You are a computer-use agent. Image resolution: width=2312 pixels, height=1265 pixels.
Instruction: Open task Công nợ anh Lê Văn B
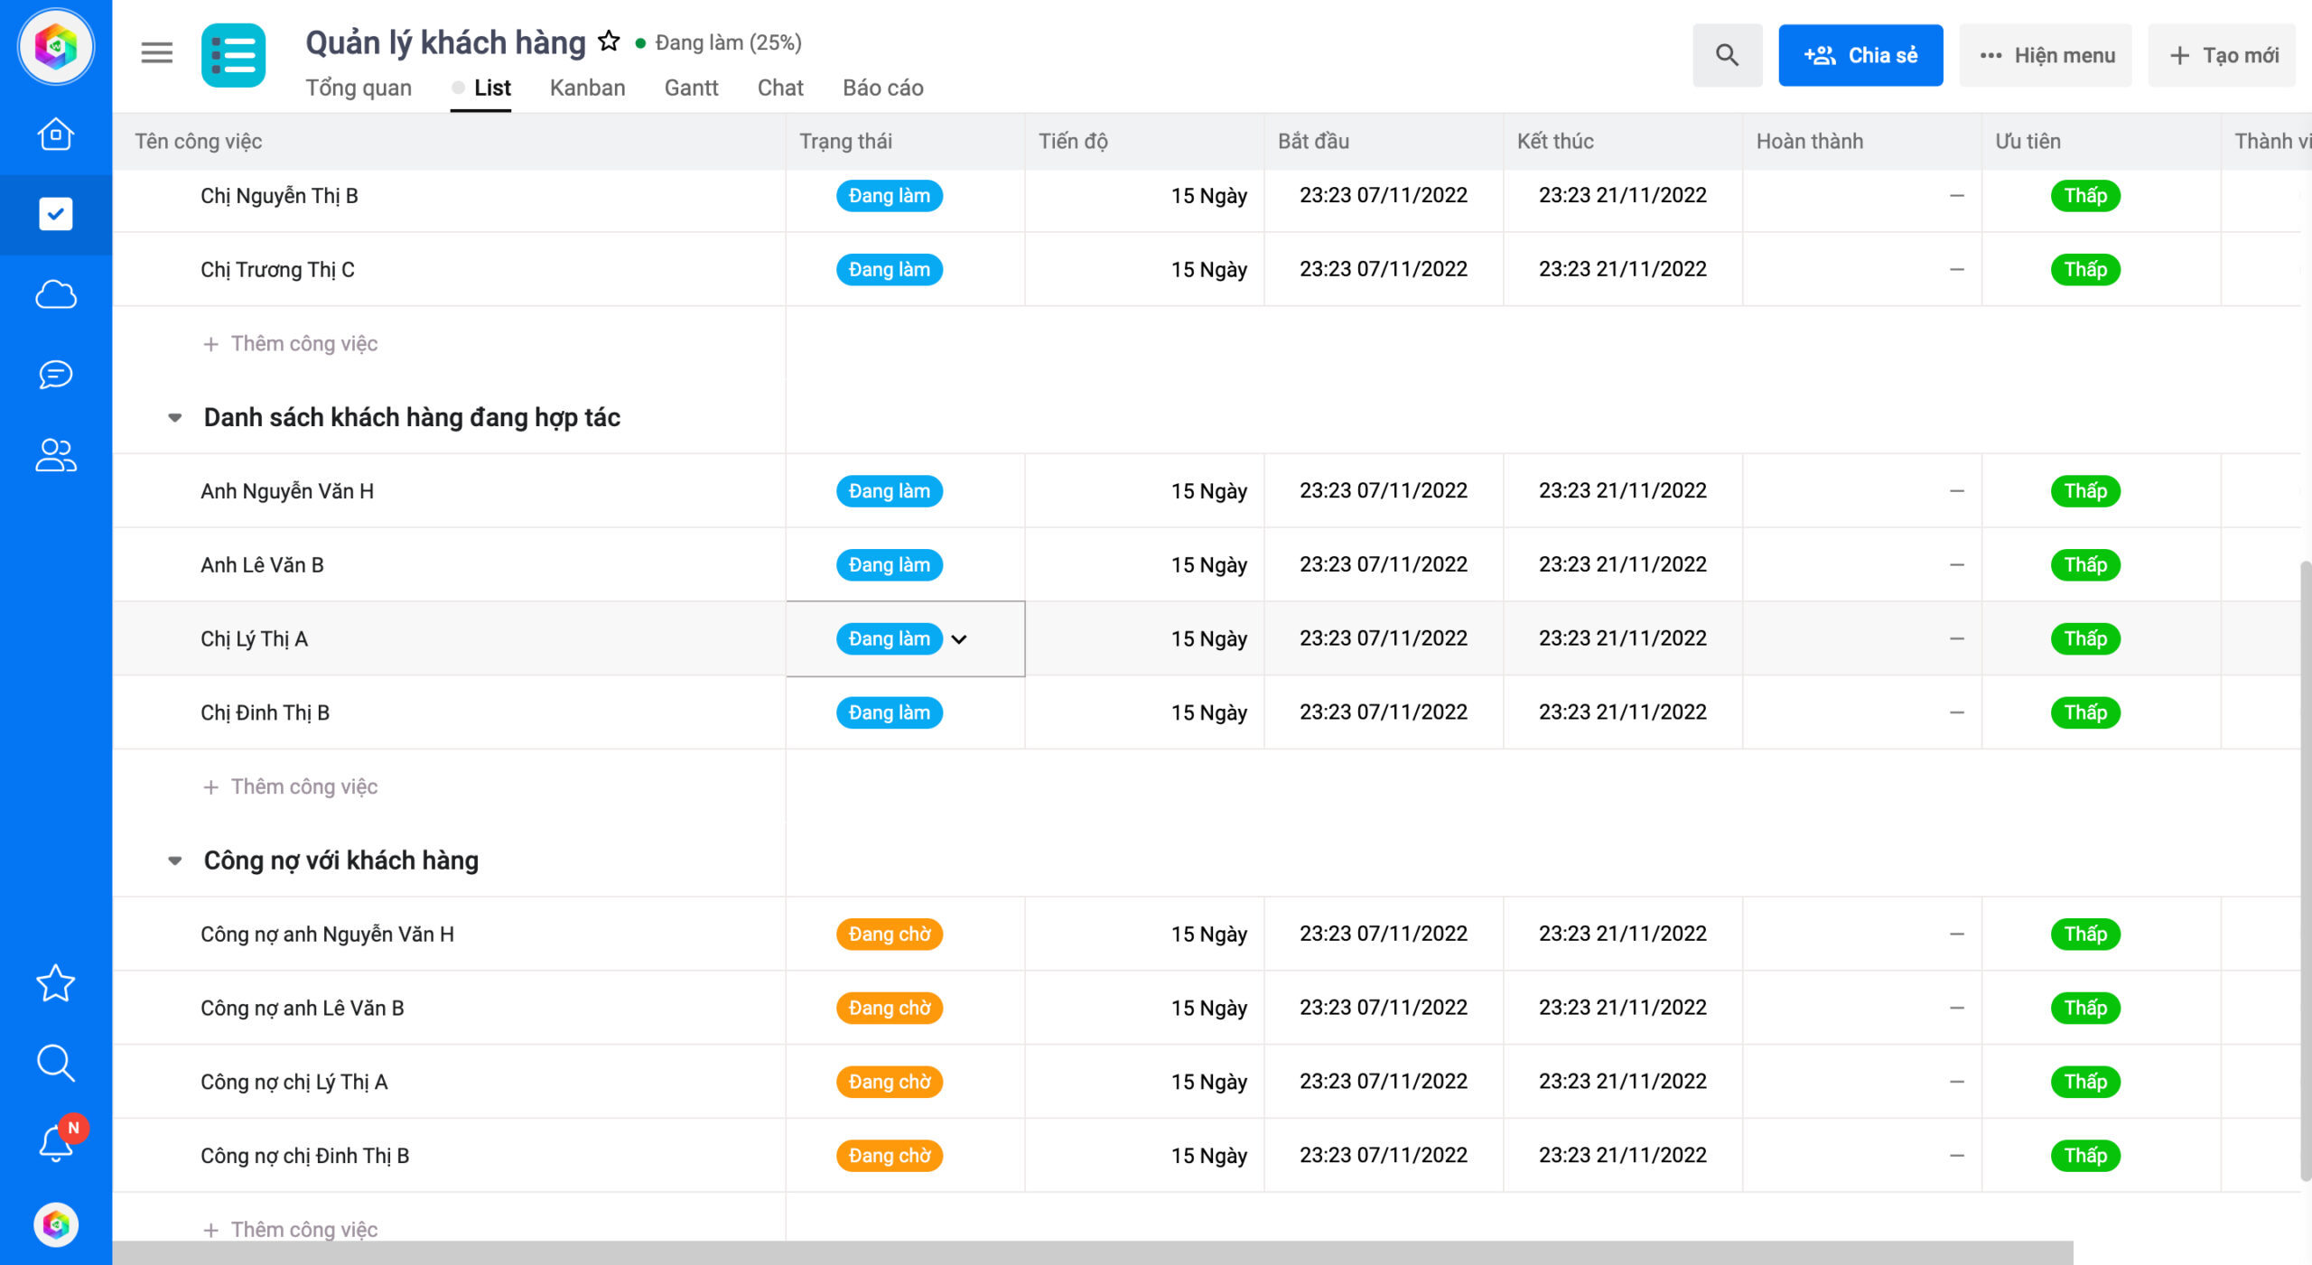pos(302,1009)
